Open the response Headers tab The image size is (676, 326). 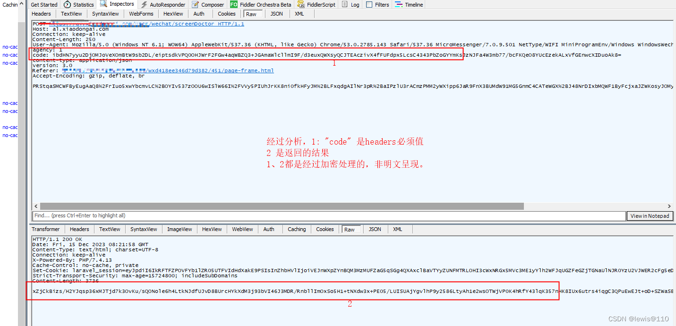(79, 230)
